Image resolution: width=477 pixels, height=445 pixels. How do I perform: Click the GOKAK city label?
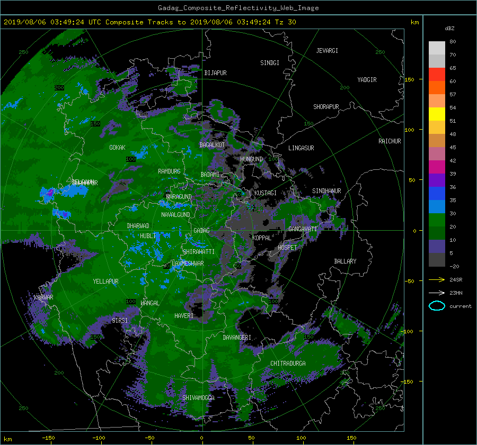tap(118, 148)
